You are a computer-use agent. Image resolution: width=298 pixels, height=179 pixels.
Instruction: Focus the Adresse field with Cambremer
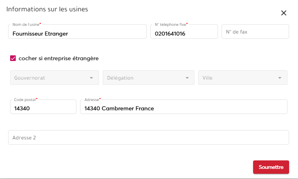tap(184, 109)
